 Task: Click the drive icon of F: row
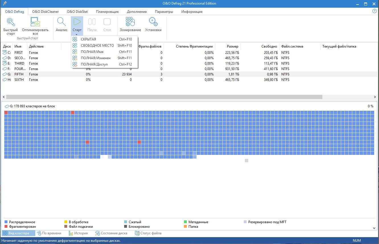coord(5,69)
